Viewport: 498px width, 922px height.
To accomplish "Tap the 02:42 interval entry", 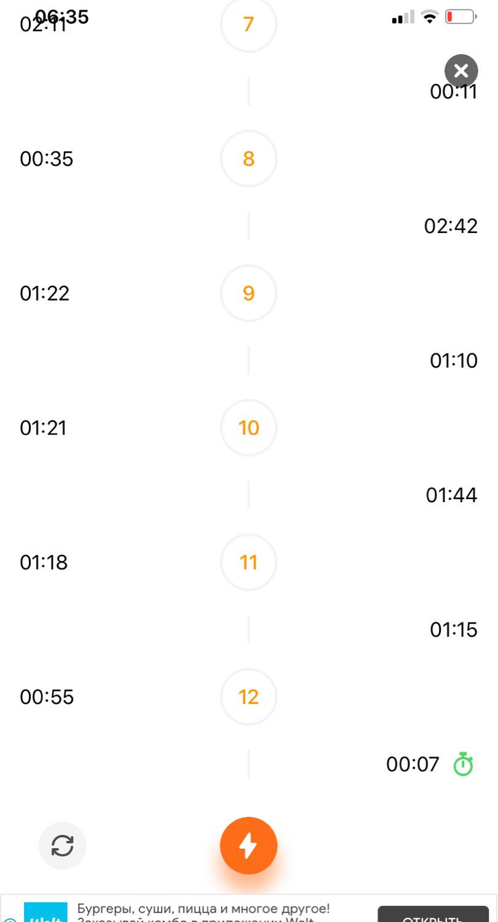I will 451,226.
